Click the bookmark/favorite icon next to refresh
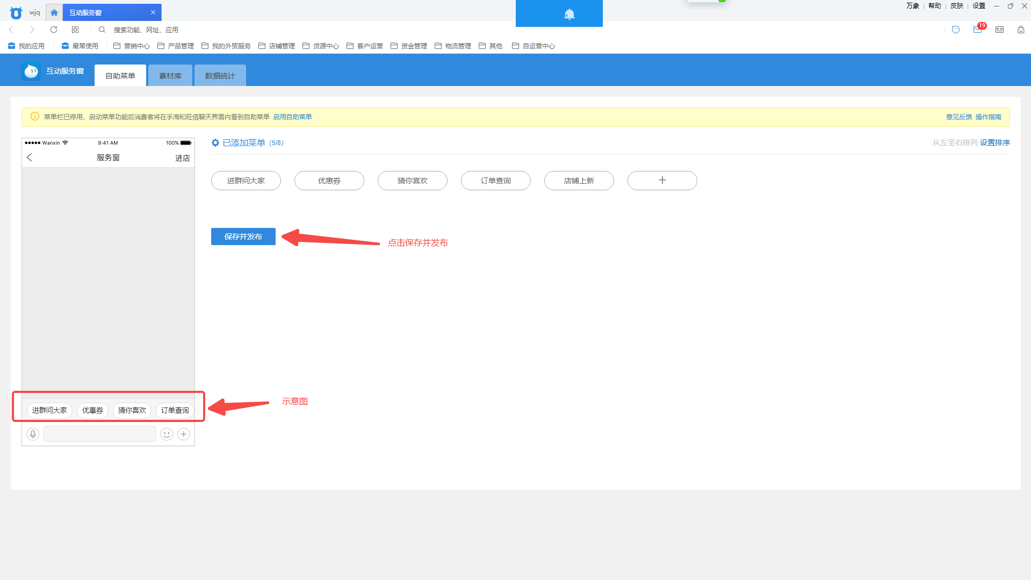1031x580 pixels. point(75,30)
